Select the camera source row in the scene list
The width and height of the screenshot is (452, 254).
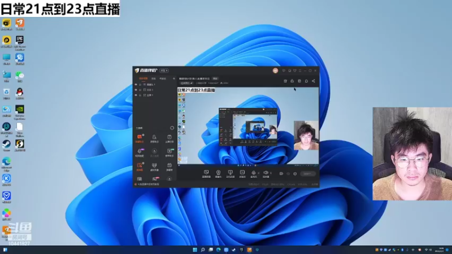pyautogui.click(x=154, y=85)
